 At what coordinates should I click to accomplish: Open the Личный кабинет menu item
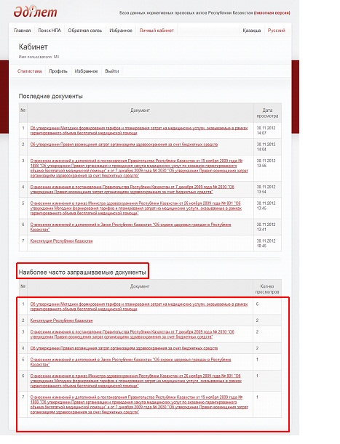[157, 31]
